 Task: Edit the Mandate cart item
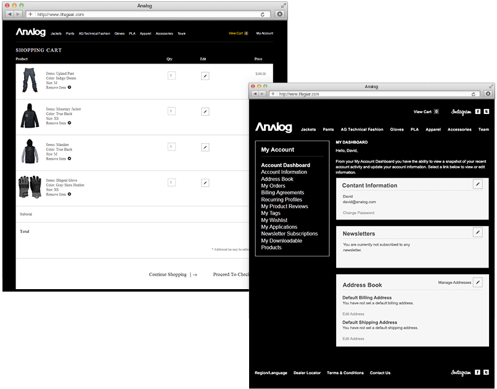(205, 147)
